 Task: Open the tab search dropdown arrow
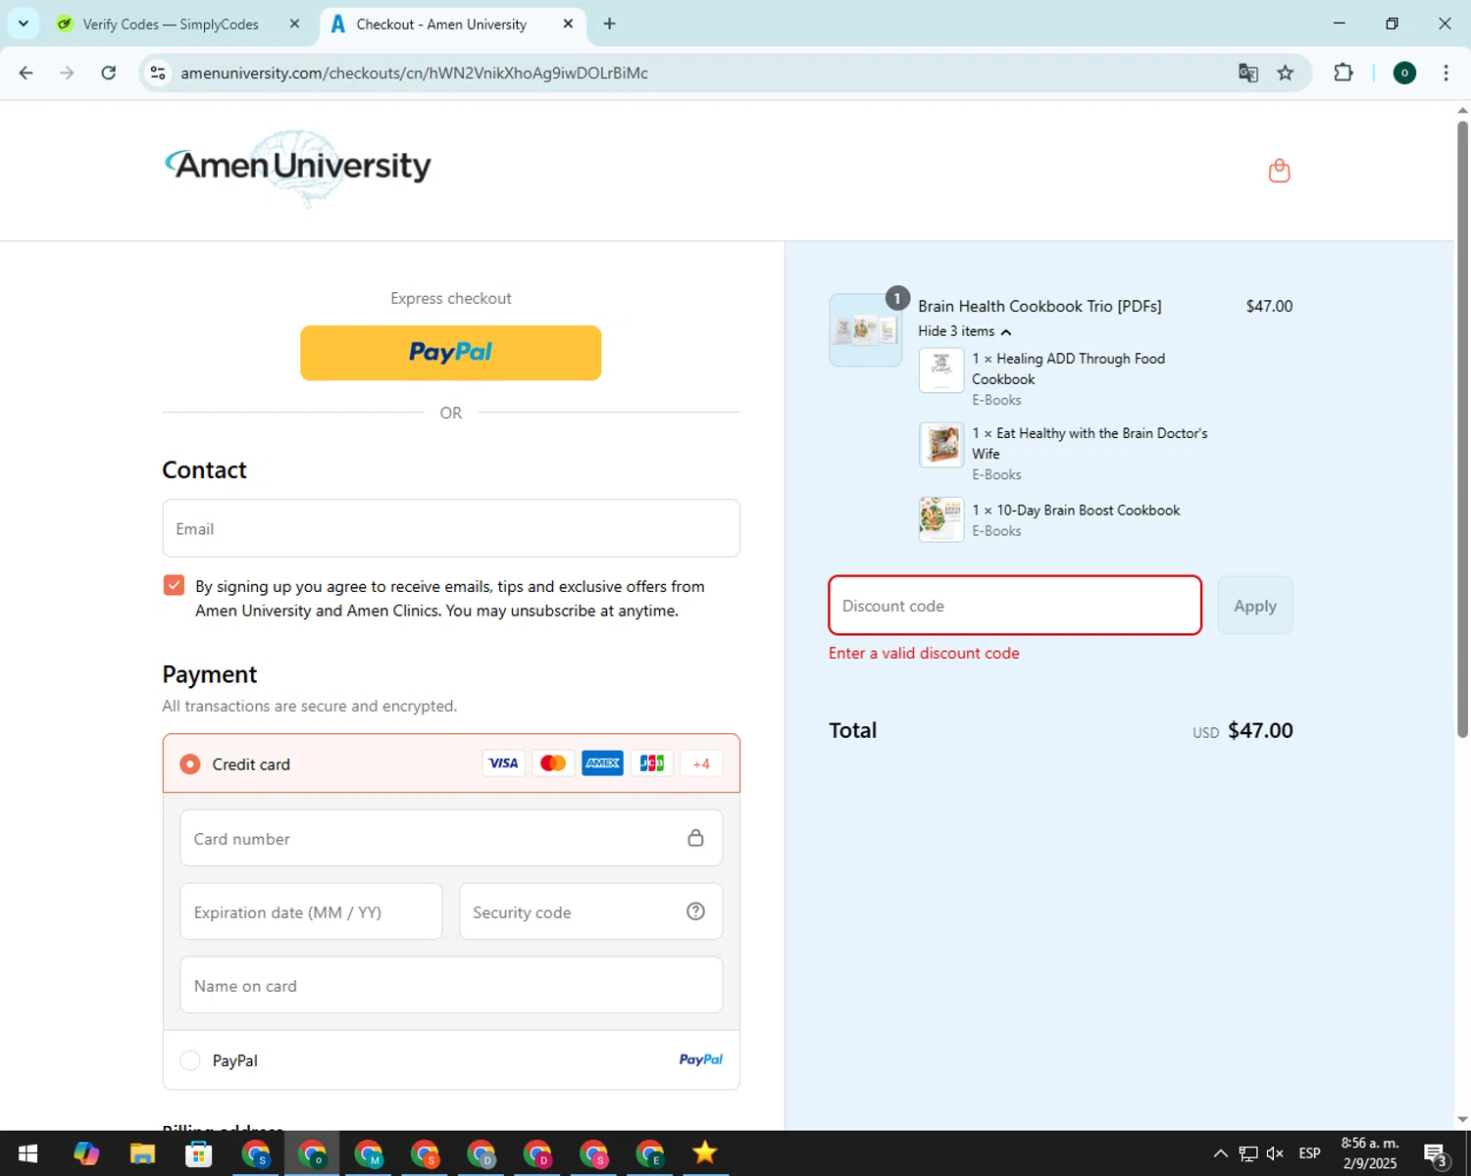click(24, 24)
